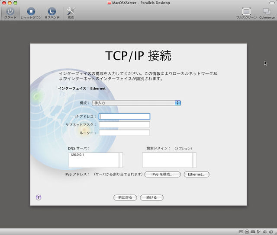Open the purple help question mark button
Image resolution: width=277 pixels, height=235 pixels.
click(x=39, y=197)
